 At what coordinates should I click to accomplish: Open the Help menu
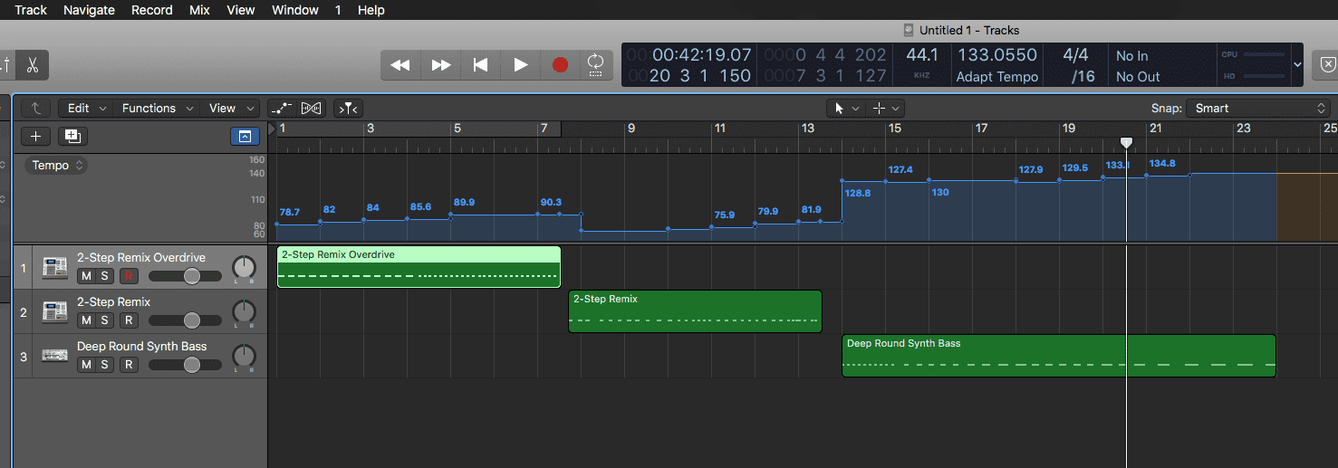click(371, 10)
